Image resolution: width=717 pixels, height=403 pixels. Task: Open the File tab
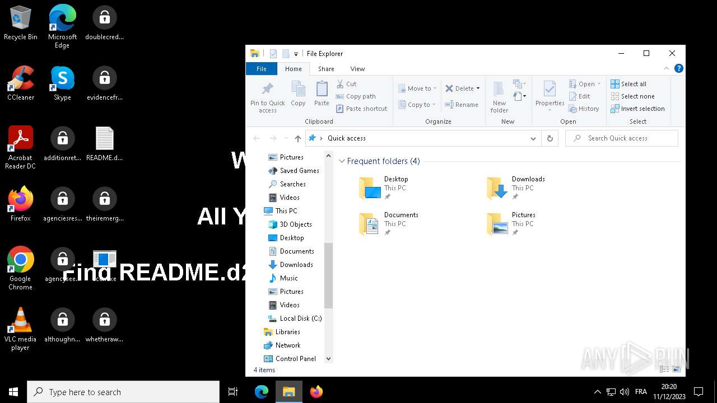click(262, 69)
